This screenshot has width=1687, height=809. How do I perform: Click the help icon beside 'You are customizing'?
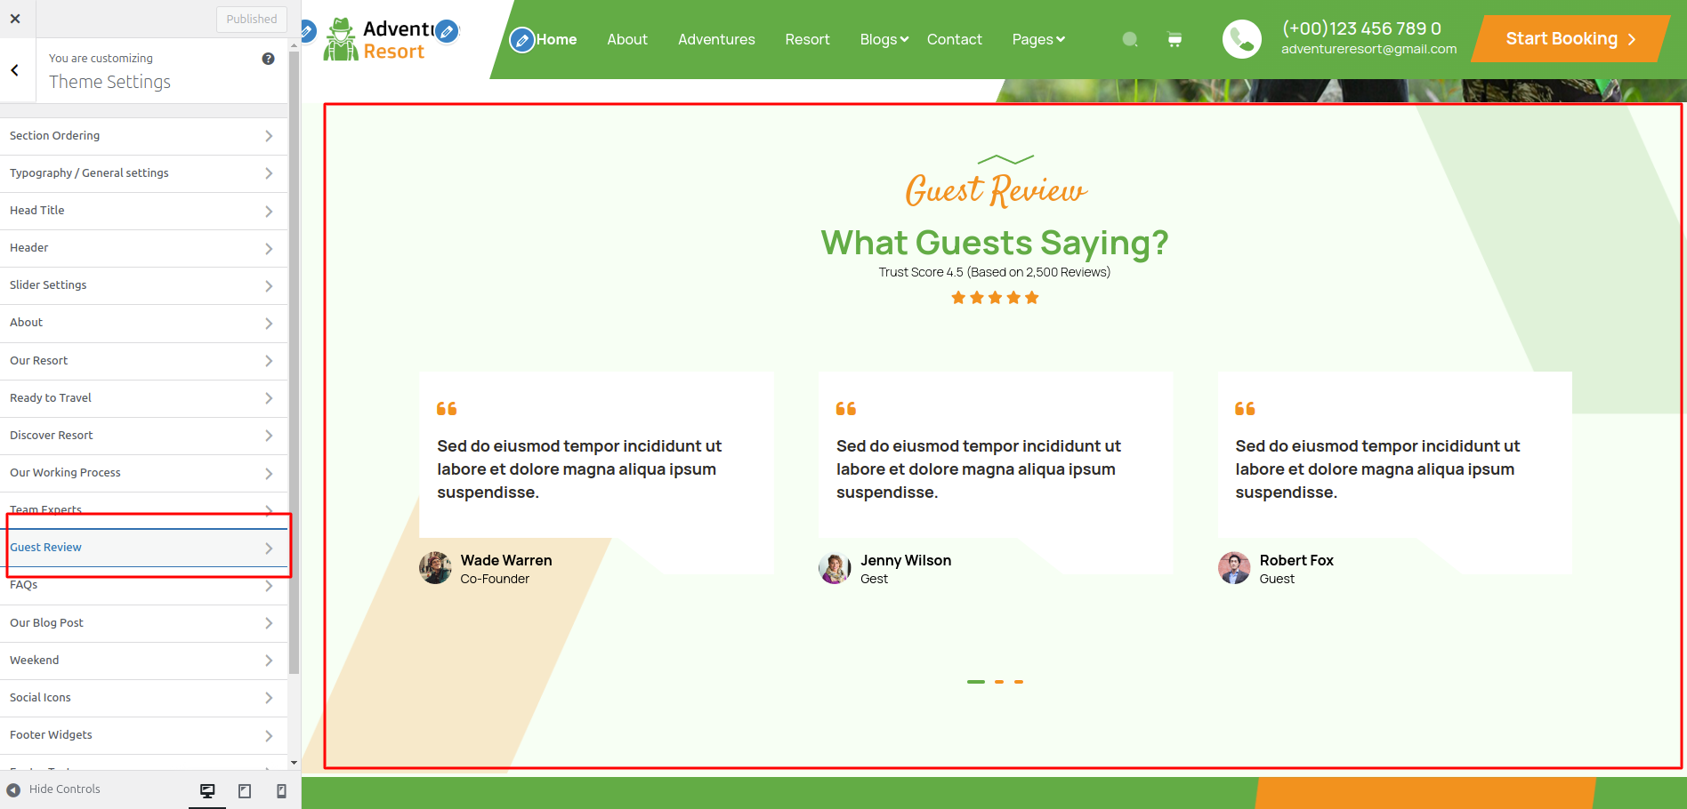coord(268,58)
